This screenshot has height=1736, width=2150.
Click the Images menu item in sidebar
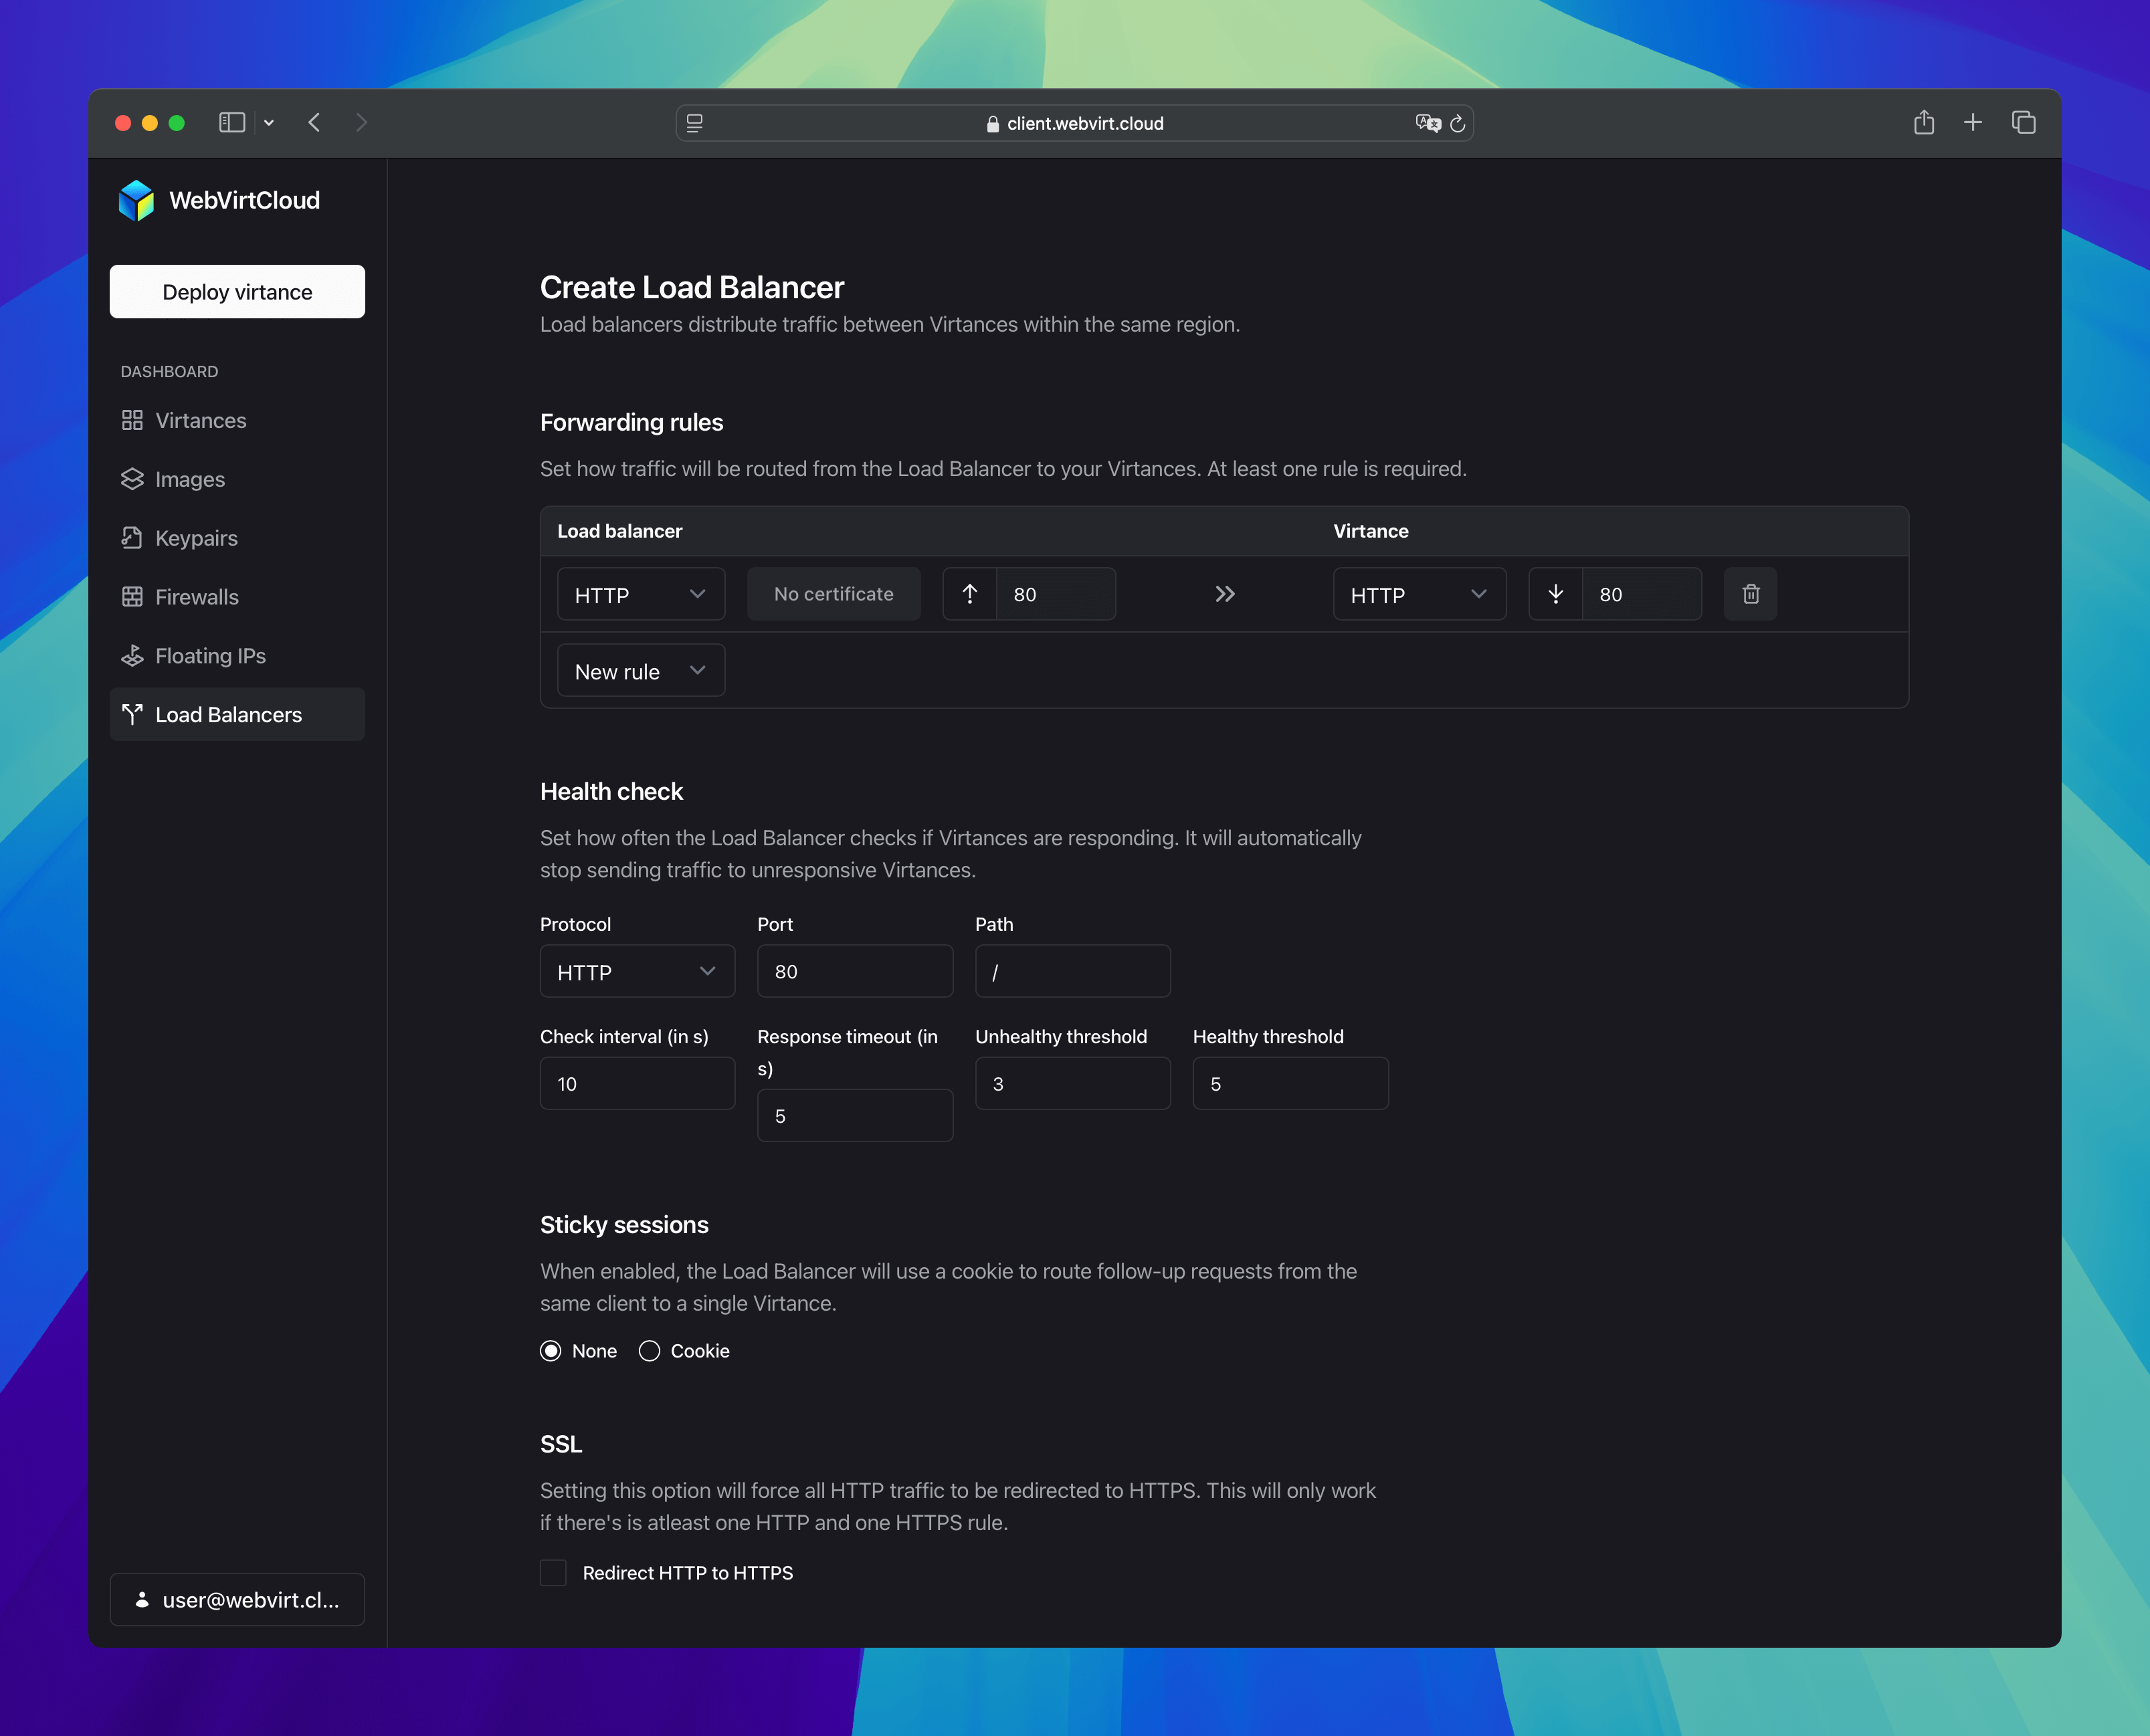[191, 478]
